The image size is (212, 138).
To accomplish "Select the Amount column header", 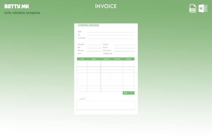I will point(129,59).
